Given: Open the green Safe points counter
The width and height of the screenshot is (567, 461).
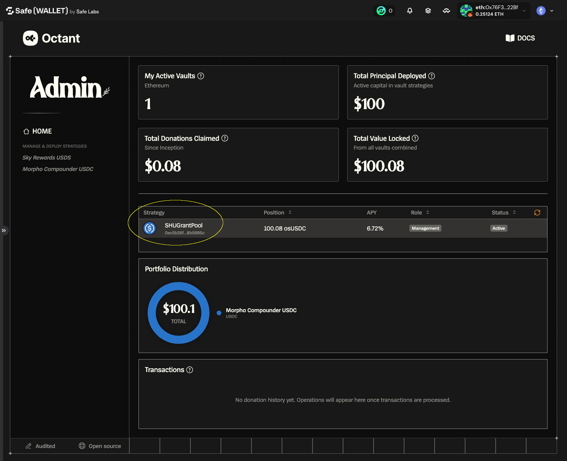Looking at the screenshot, I should coord(385,11).
